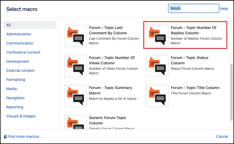Screen dimensions: 234x144
Task: Click the Forum - Topic Number Of Views Column icon
Action: pos(76,66)
